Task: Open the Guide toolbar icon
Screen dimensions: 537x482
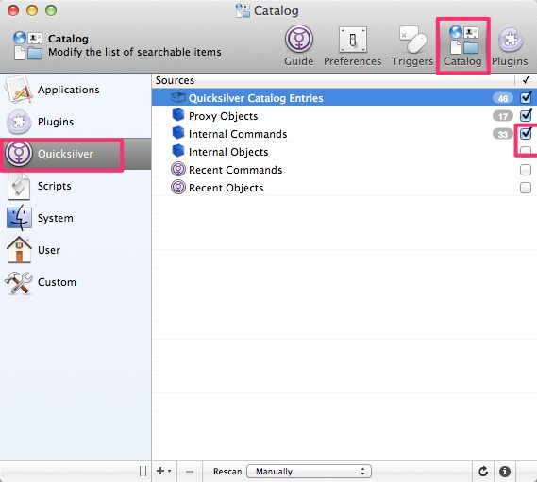Action: point(299,45)
